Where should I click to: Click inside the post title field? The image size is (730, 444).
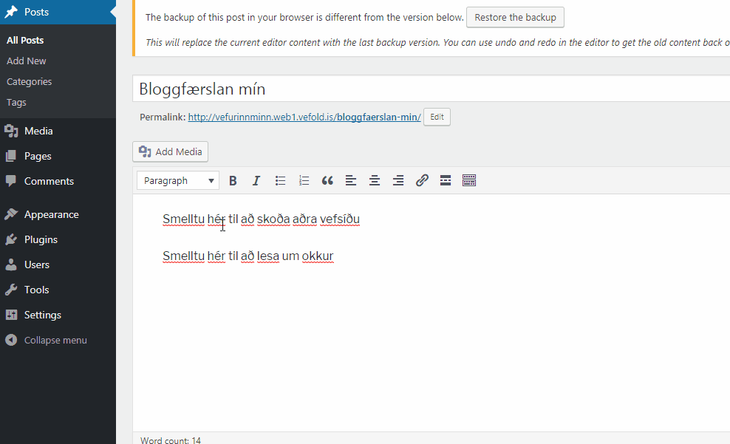tap(296, 88)
